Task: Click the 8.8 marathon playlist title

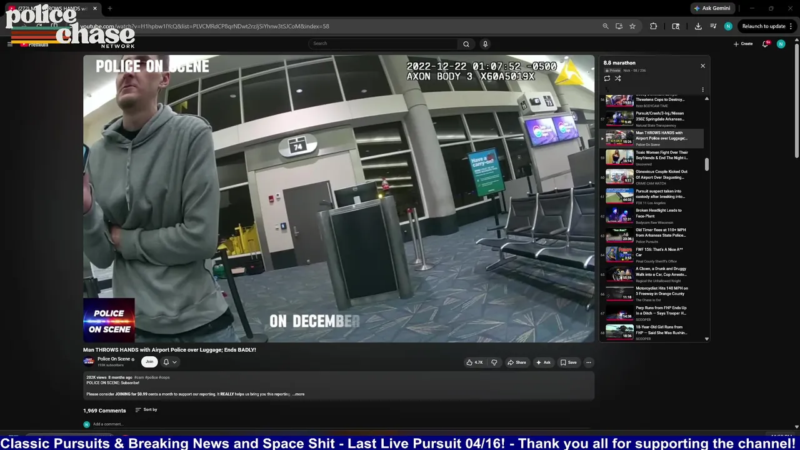Action: point(619,63)
